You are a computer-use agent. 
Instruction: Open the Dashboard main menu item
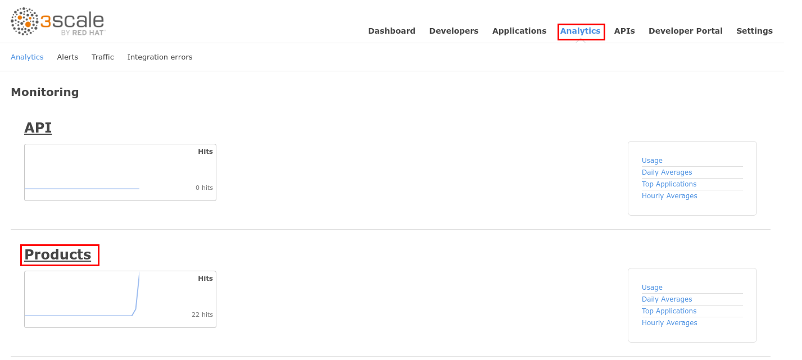point(391,31)
